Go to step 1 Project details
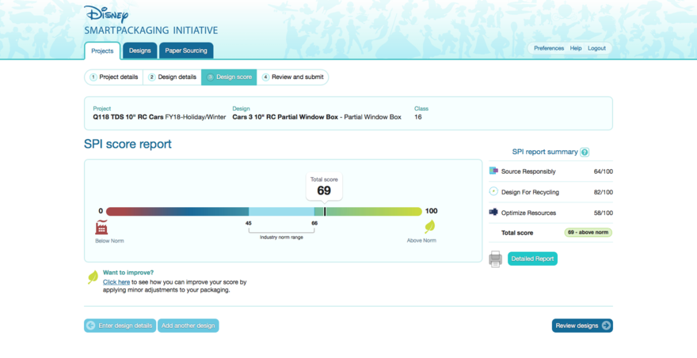 coord(114,77)
